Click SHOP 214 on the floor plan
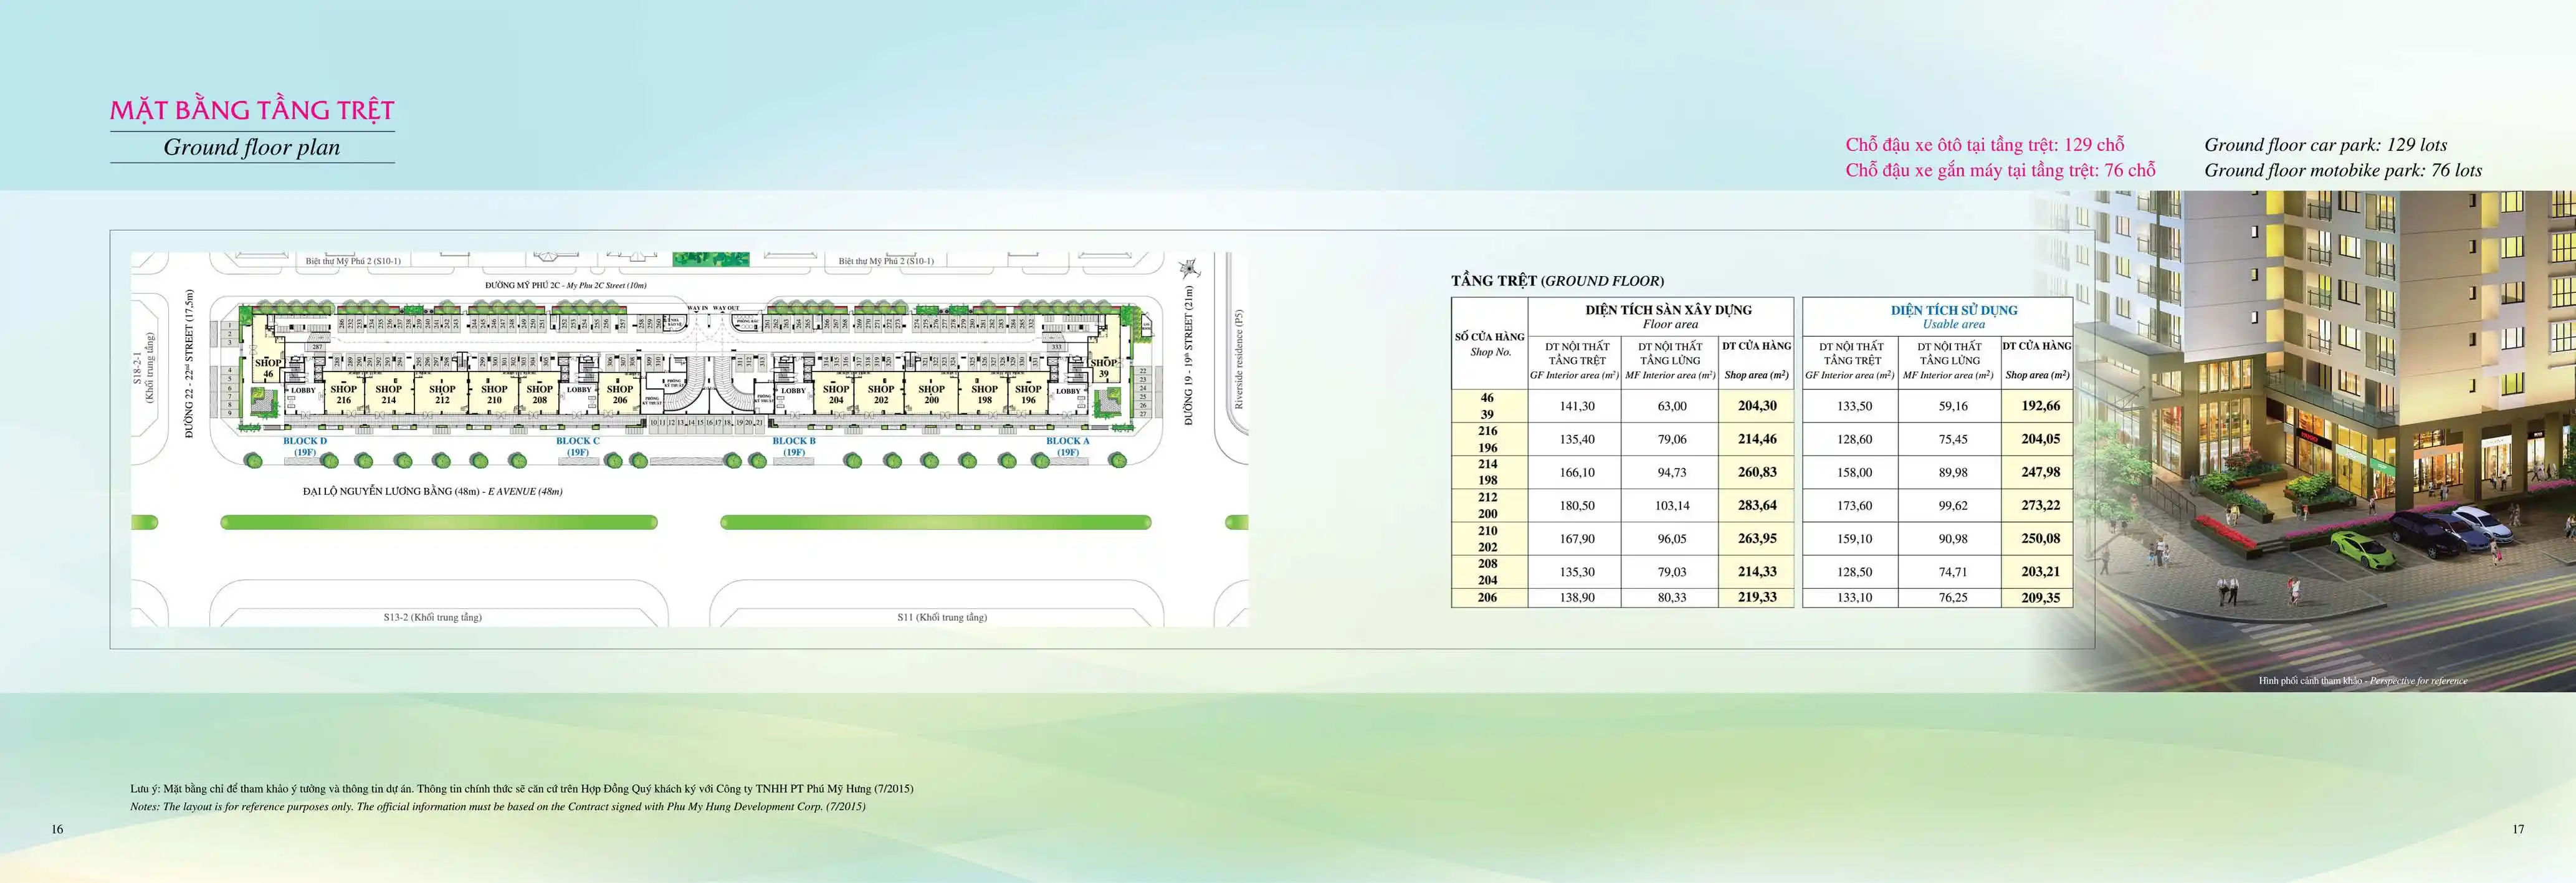This screenshot has width=2576, height=883. point(389,394)
